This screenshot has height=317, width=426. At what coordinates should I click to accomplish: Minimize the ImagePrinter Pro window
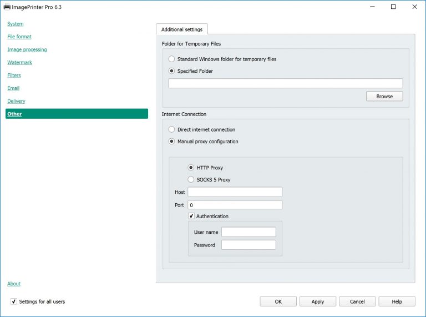click(x=373, y=7)
